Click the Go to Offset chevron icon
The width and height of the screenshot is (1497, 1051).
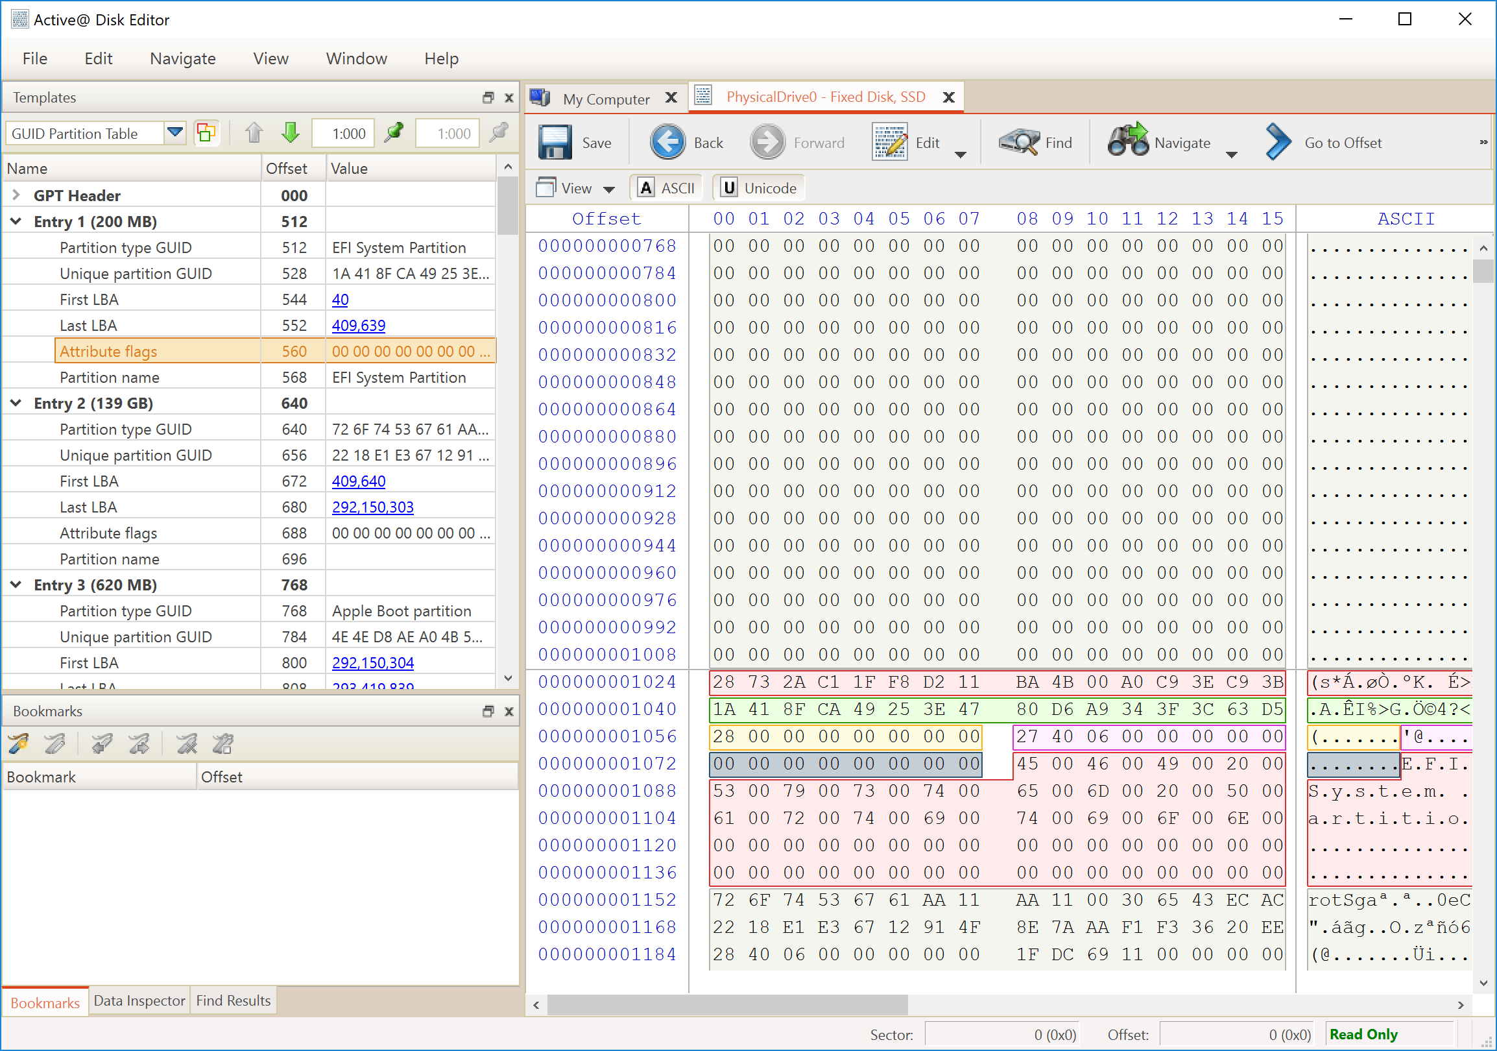click(1278, 142)
